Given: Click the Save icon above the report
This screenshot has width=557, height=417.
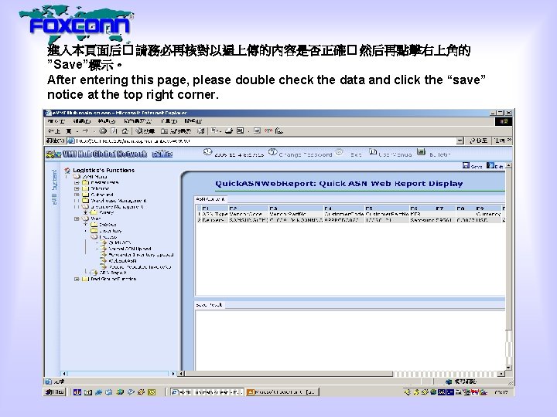Looking at the screenshot, I should click(x=466, y=165).
